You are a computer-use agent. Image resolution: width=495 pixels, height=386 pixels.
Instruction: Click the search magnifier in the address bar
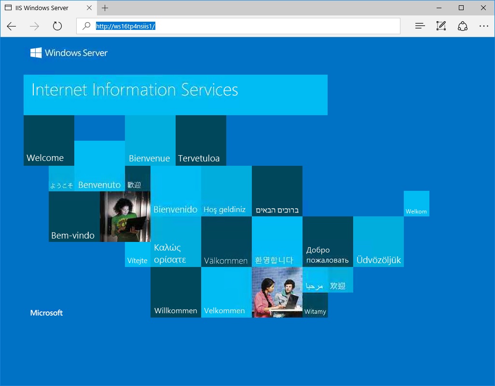tap(86, 26)
